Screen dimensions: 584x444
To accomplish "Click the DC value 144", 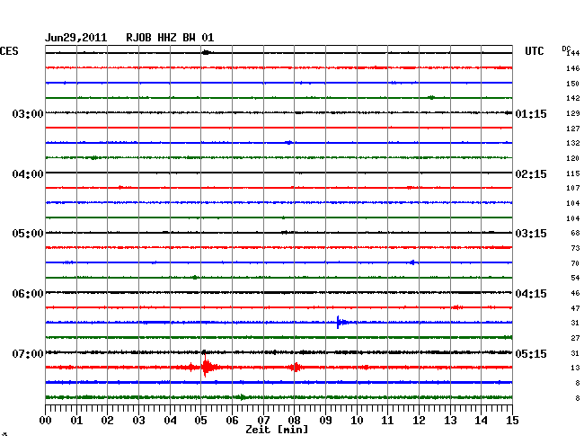I will (573, 53).
